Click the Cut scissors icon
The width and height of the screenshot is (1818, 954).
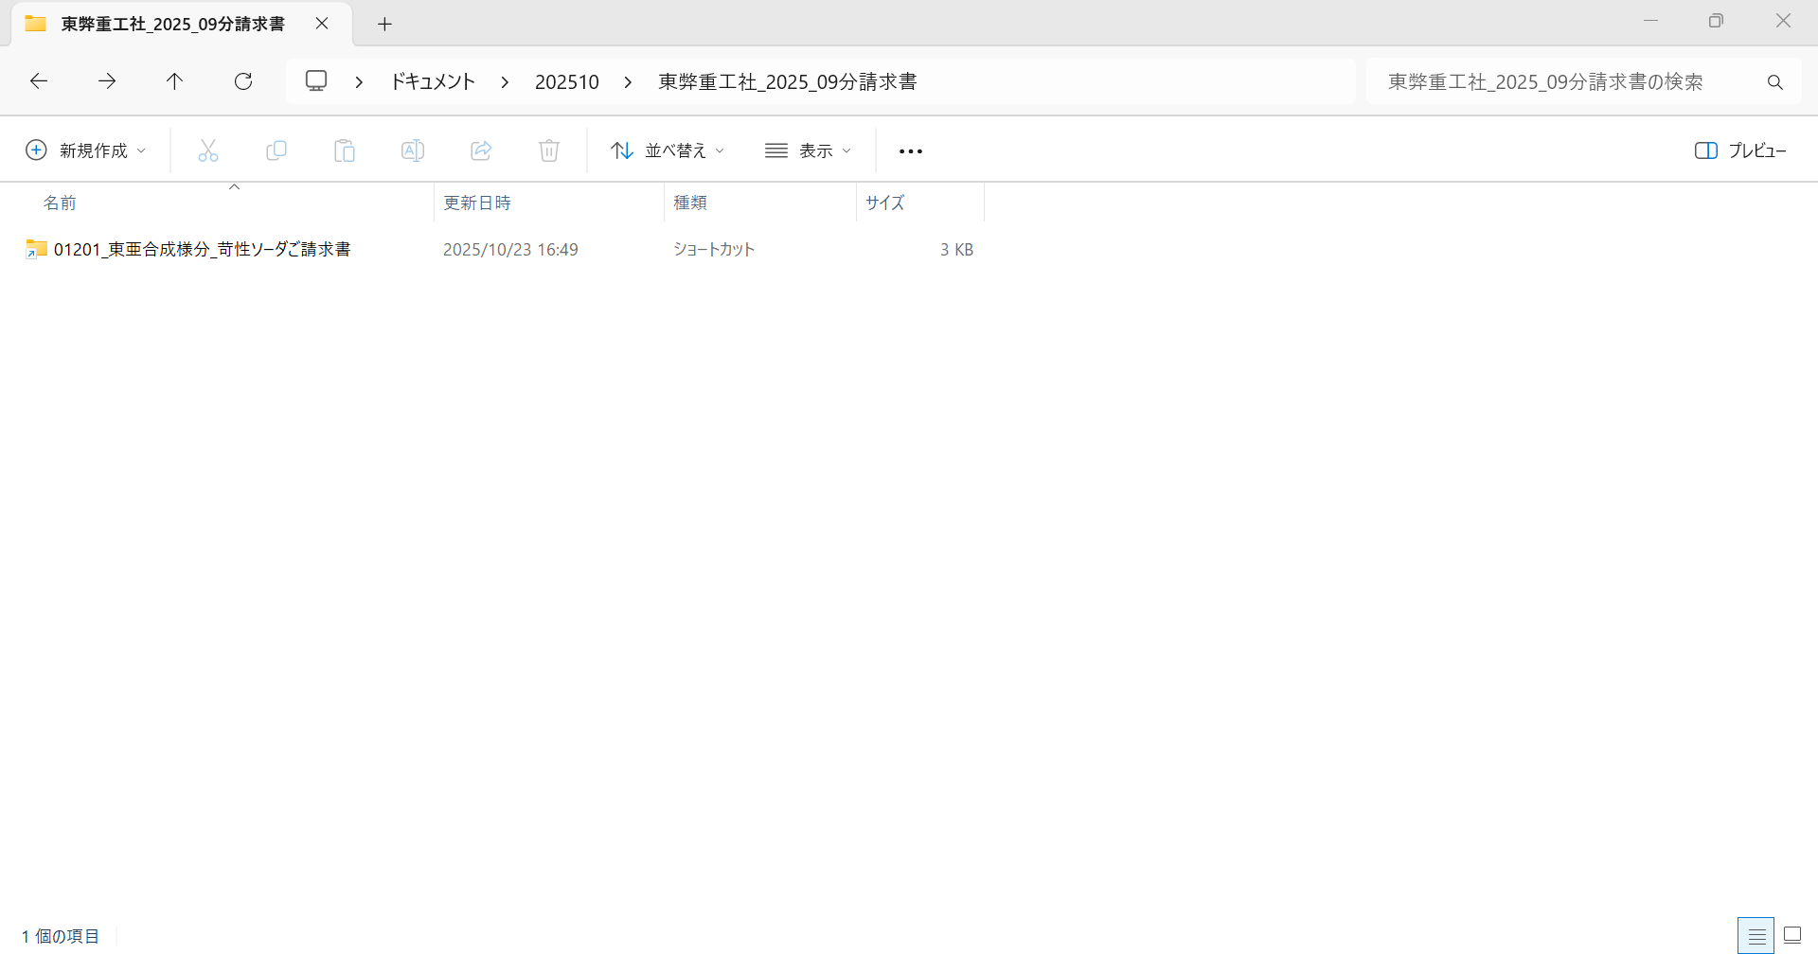click(x=208, y=150)
